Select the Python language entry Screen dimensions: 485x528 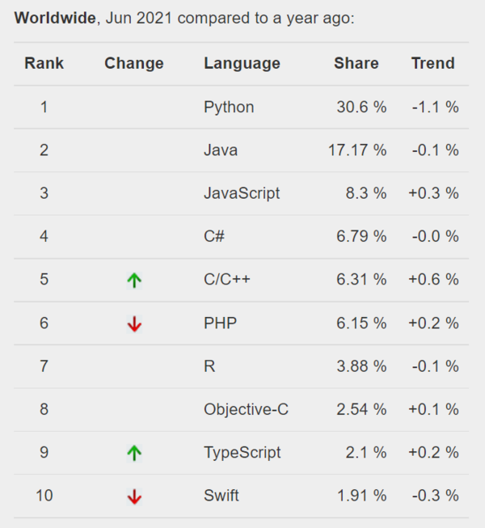click(229, 107)
